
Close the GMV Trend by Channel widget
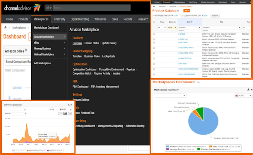[71, 105]
